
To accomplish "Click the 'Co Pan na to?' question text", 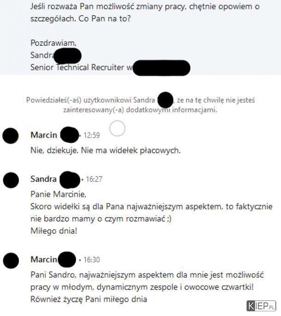I will pos(105,18).
